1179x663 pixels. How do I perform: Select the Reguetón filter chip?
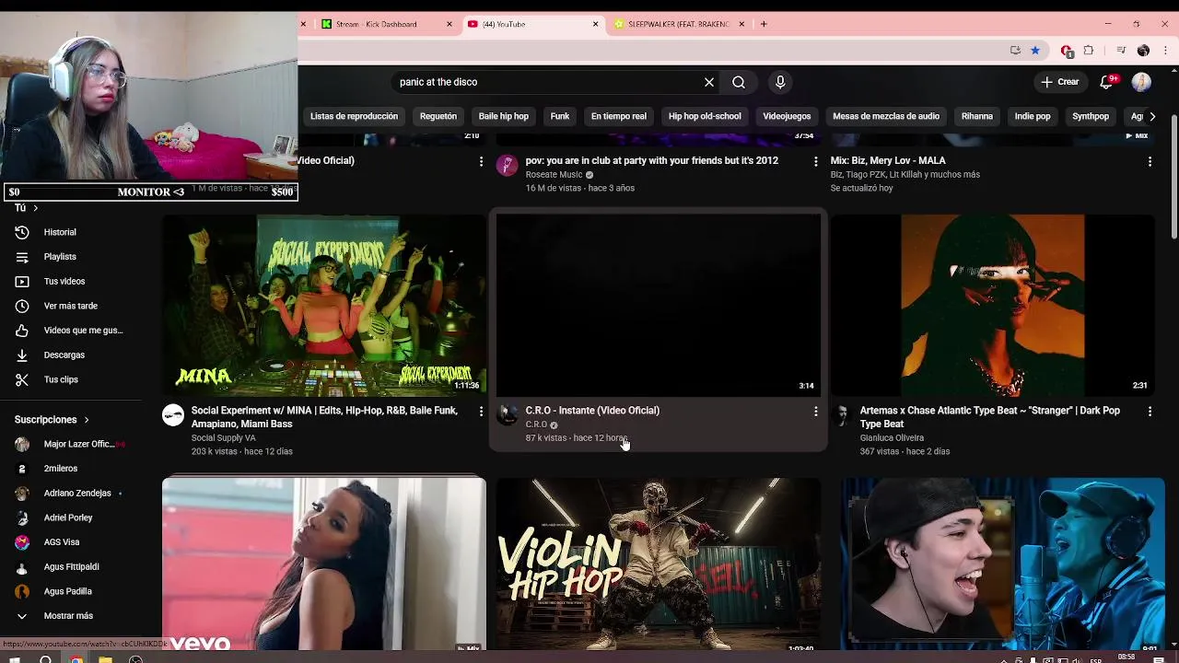tap(438, 116)
